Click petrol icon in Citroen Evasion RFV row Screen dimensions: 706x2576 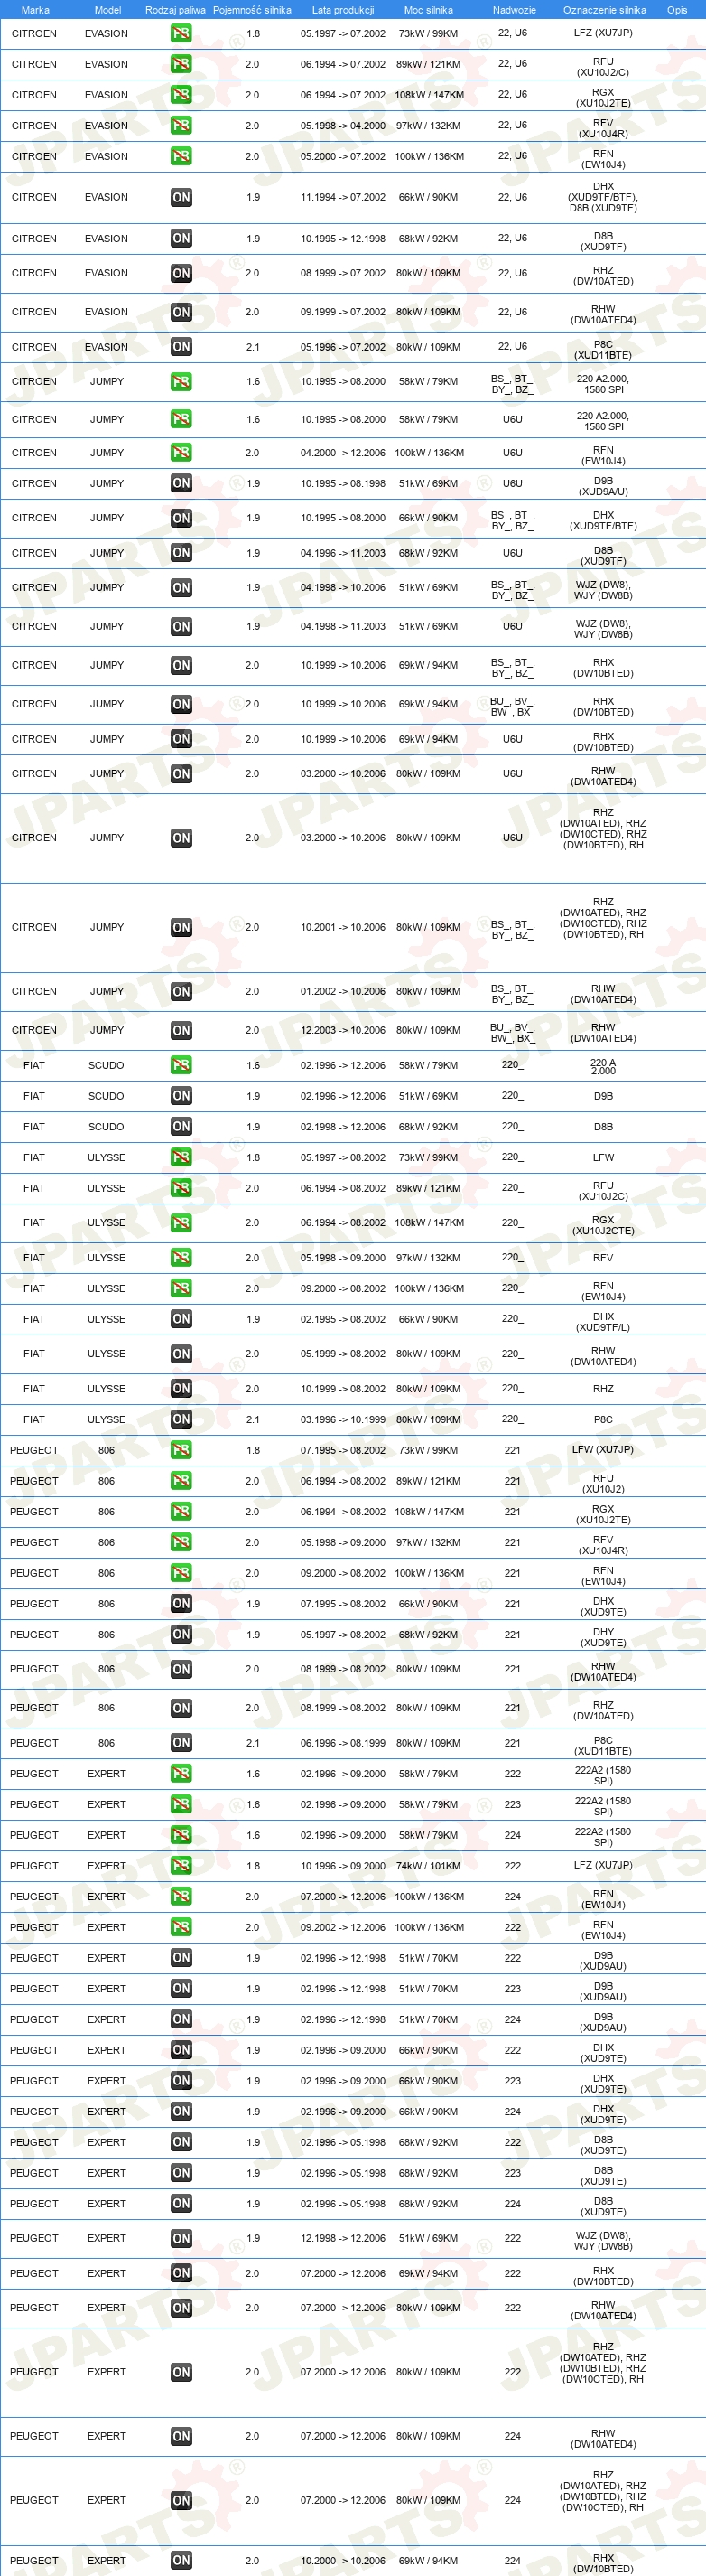[181, 126]
